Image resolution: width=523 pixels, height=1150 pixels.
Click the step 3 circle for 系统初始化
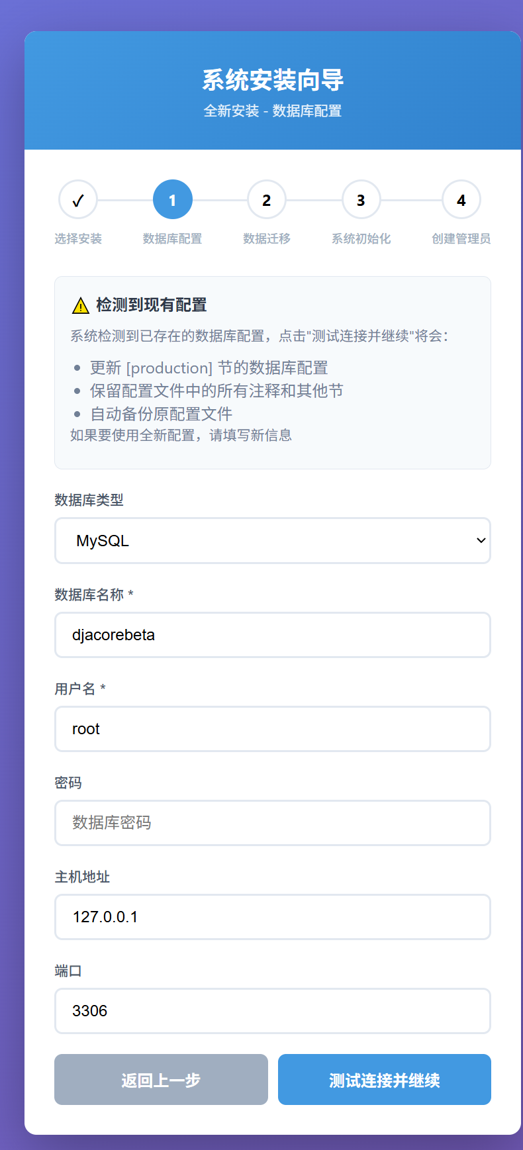point(361,200)
